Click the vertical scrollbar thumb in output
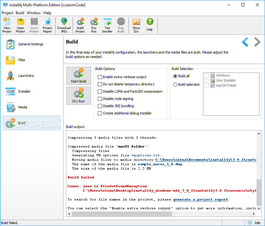Viewport: 265px width, 226px height. click(x=259, y=192)
